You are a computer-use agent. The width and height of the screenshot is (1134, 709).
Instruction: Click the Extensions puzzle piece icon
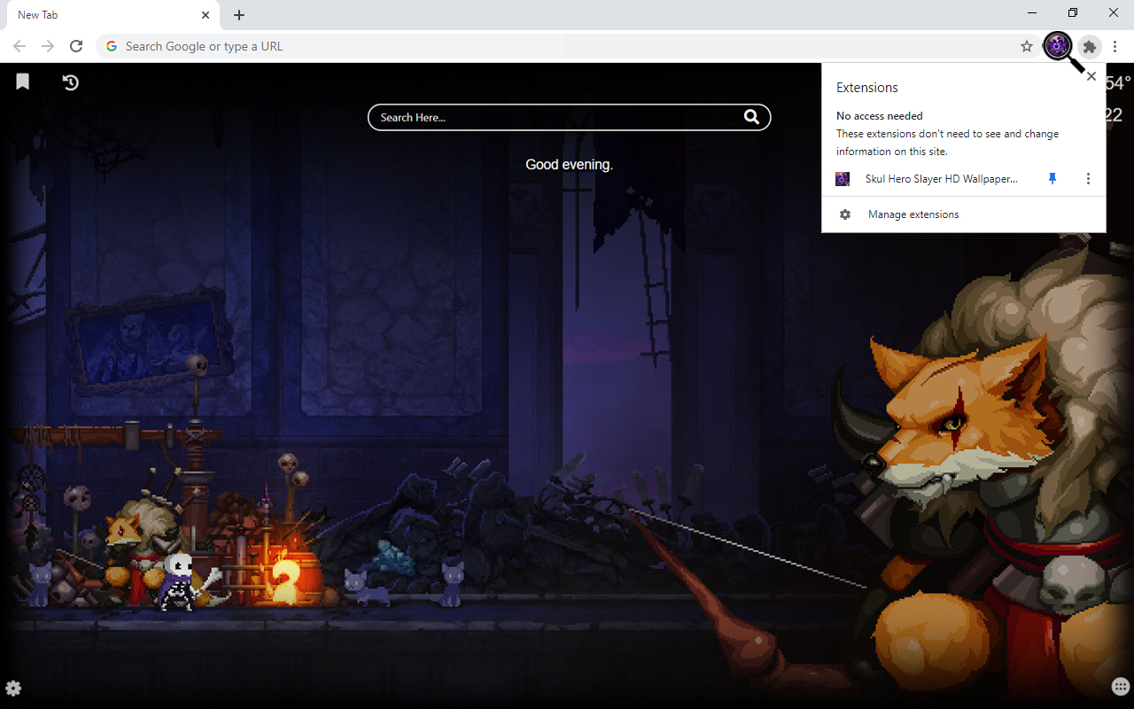click(1090, 46)
